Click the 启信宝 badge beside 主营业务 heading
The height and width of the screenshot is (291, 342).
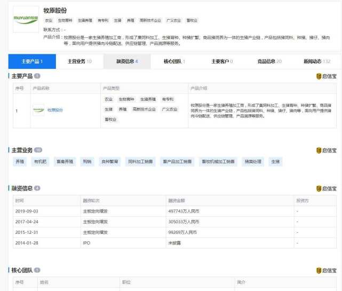pos(327,151)
